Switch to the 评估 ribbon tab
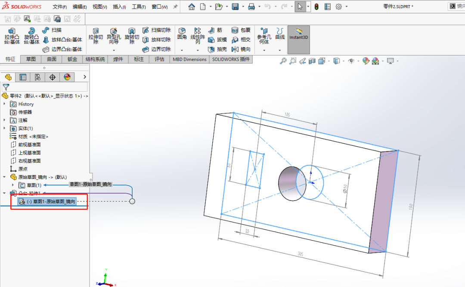465x287 pixels. [x=160, y=59]
